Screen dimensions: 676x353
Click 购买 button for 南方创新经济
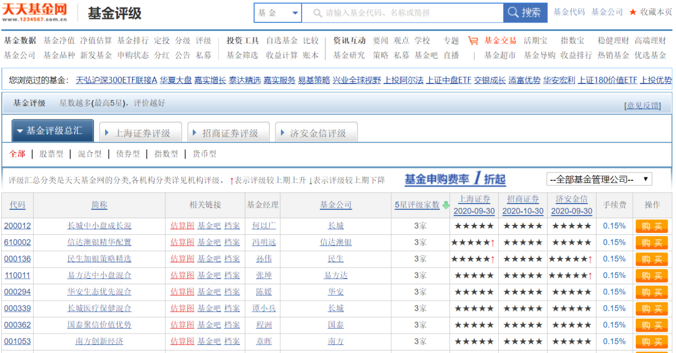[x=652, y=341]
